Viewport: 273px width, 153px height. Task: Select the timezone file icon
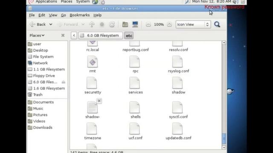[92, 129]
